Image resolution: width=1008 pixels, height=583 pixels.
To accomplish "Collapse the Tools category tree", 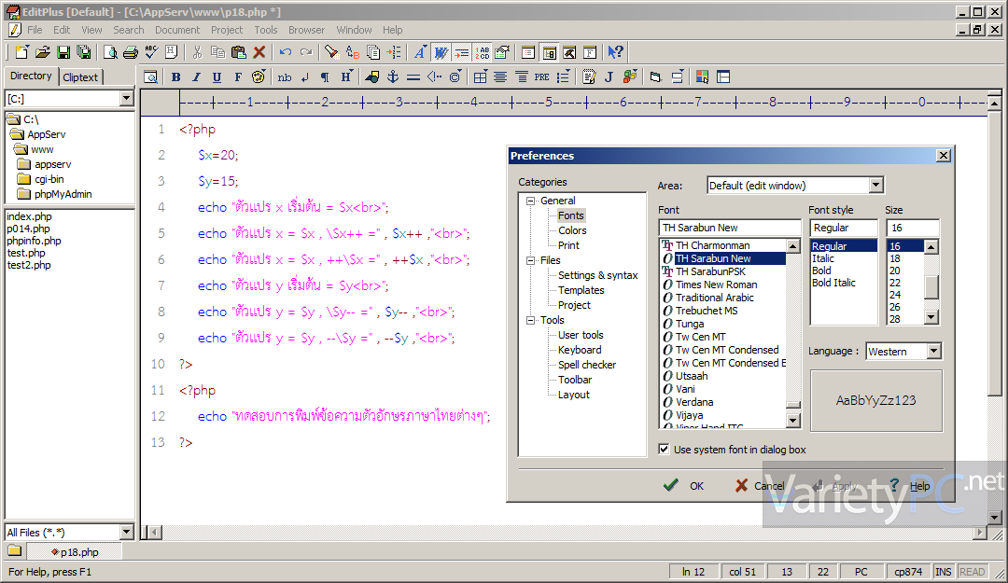I will pyautogui.click(x=530, y=319).
